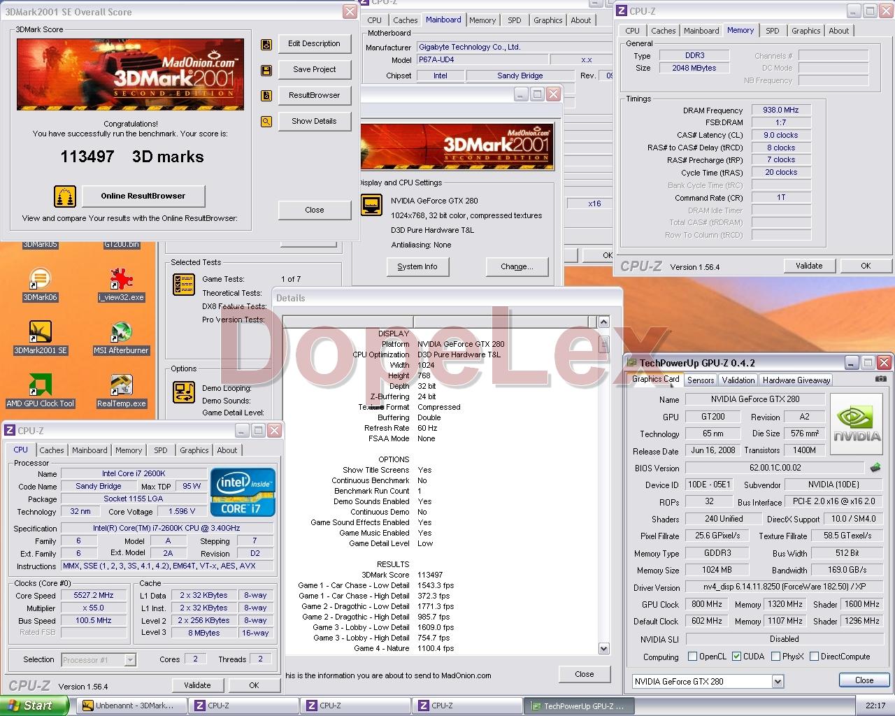Click the ResultBrowser button
This screenshot has width=895, height=716.
[314, 95]
